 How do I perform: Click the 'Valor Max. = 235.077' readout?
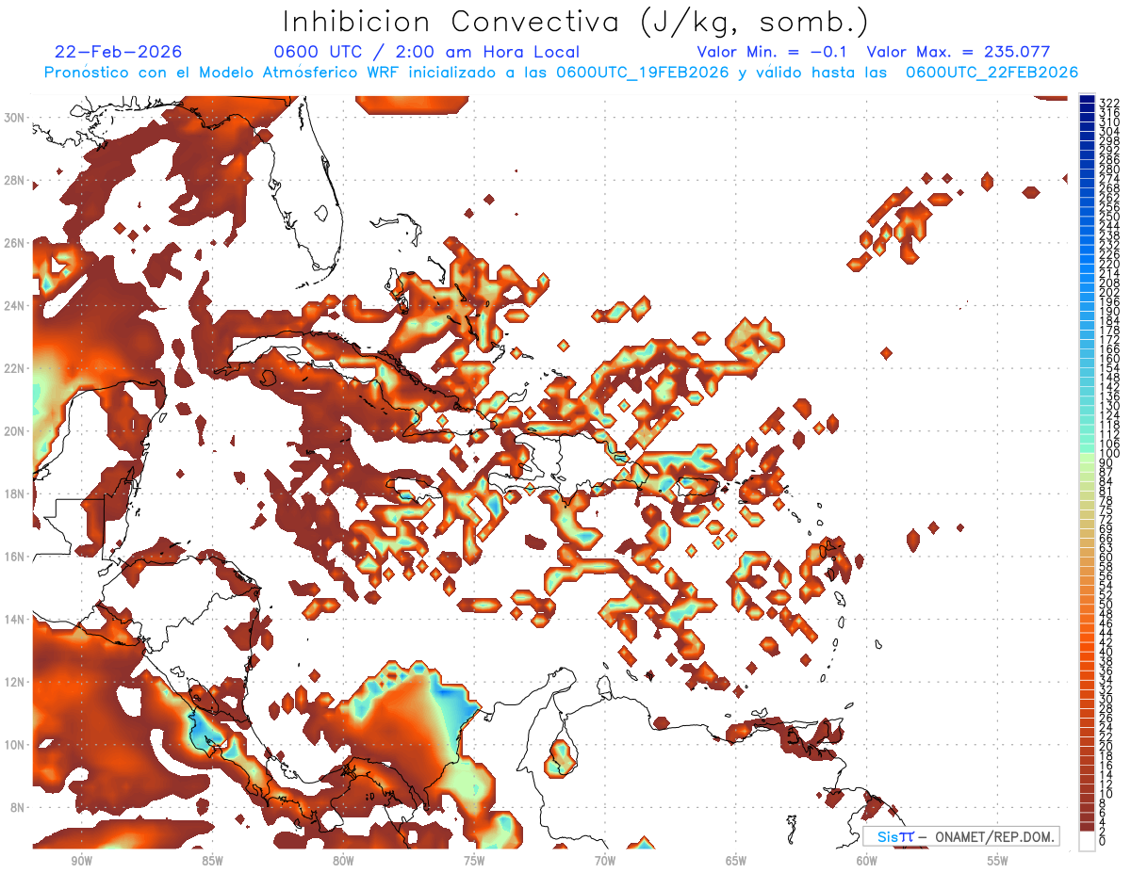(x=958, y=52)
